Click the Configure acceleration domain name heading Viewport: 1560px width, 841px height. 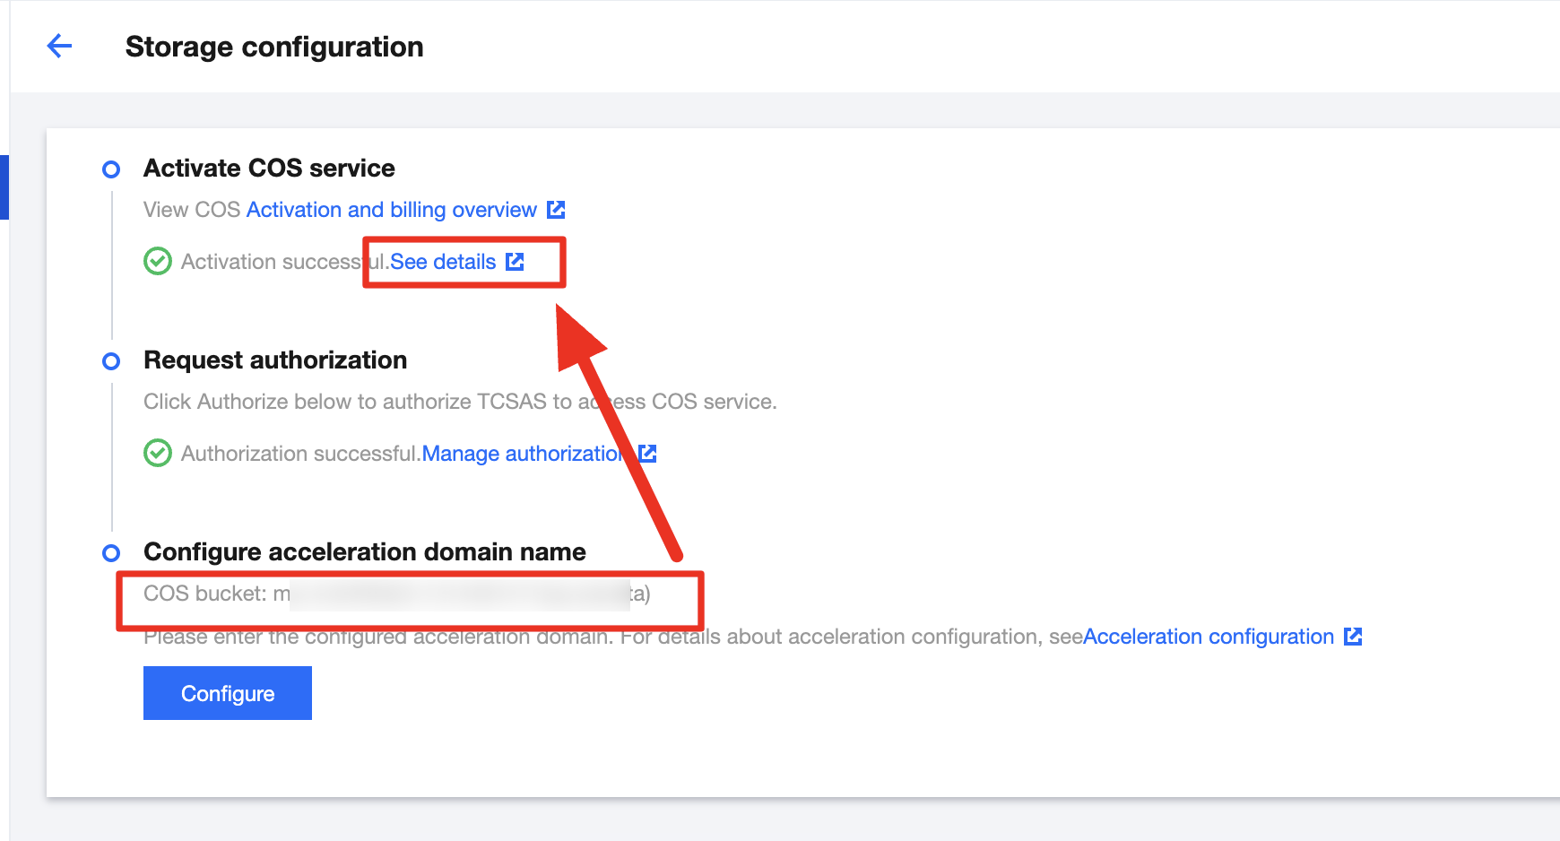[364, 552]
